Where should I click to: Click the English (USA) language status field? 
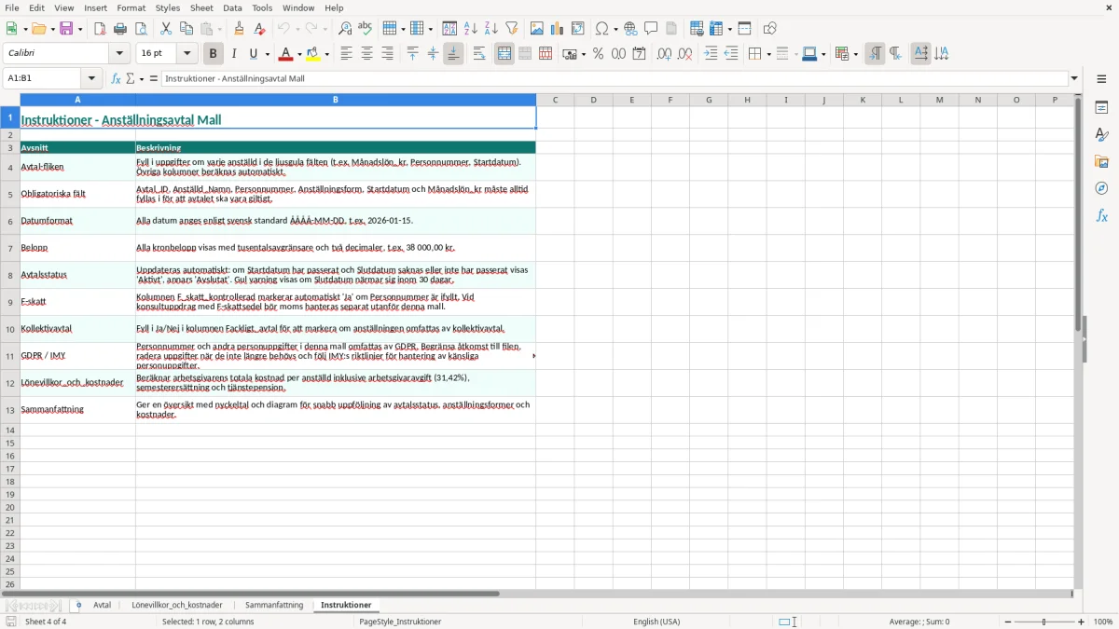pos(656,622)
